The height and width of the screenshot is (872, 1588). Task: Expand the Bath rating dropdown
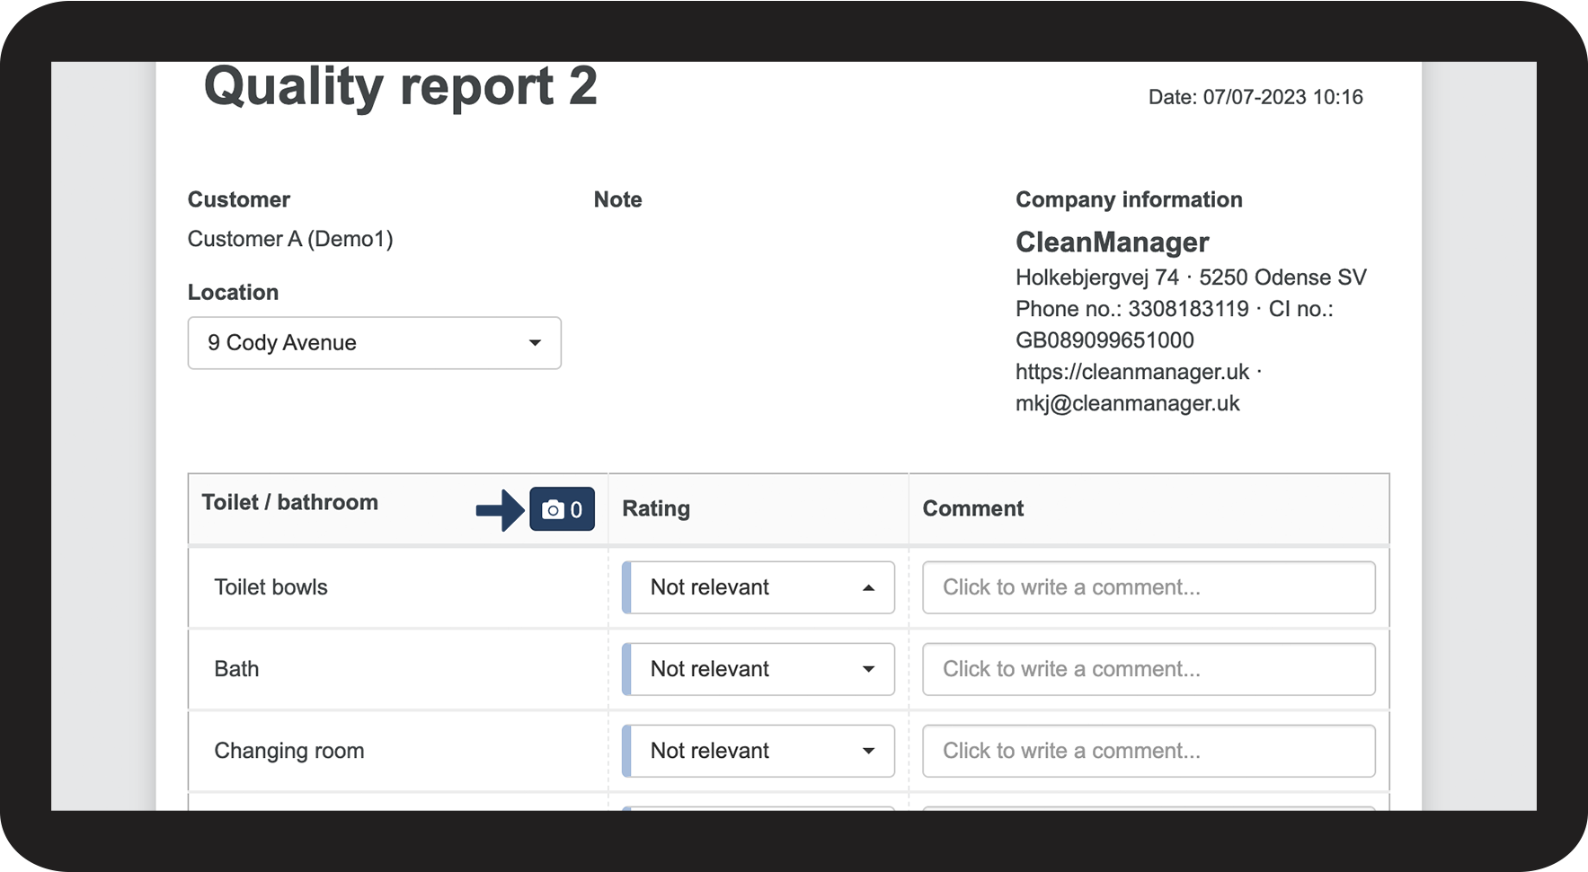(759, 669)
